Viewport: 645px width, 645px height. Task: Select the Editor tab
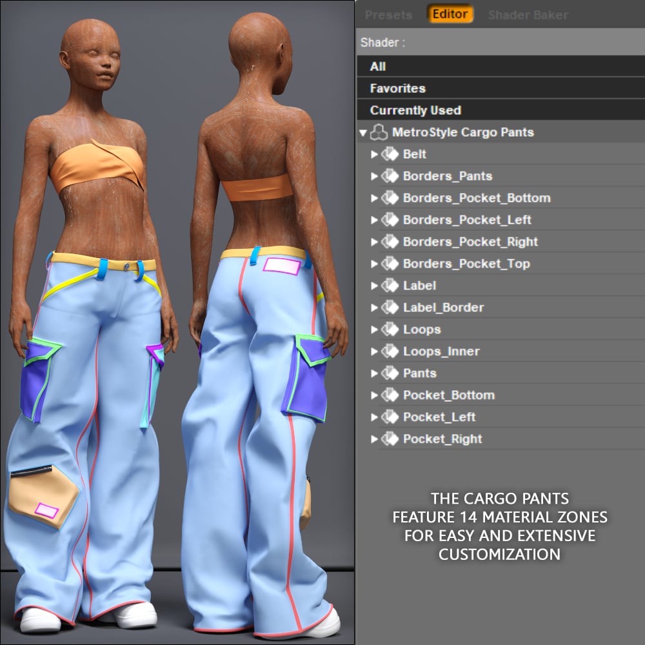(450, 14)
